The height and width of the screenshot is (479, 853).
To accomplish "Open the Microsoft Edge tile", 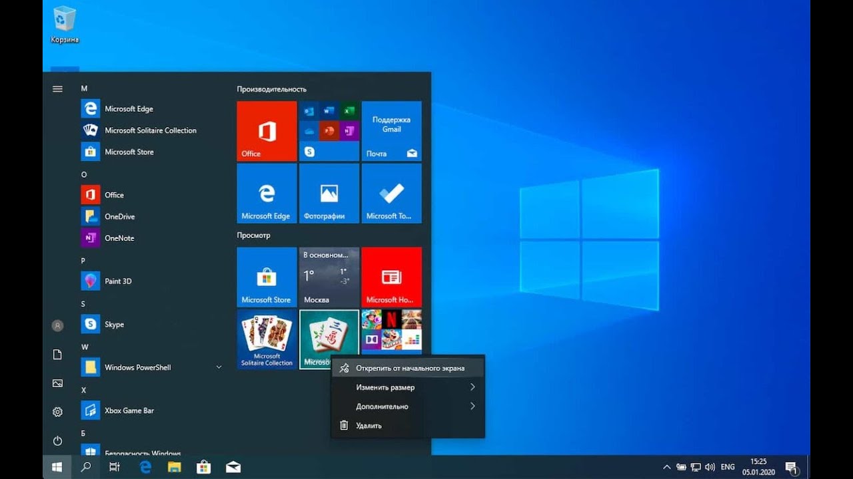I will (267, 194).
